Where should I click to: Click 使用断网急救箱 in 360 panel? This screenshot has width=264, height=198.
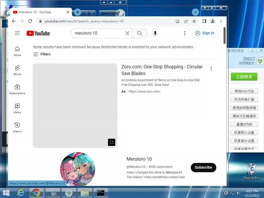(x=244, y=108)
